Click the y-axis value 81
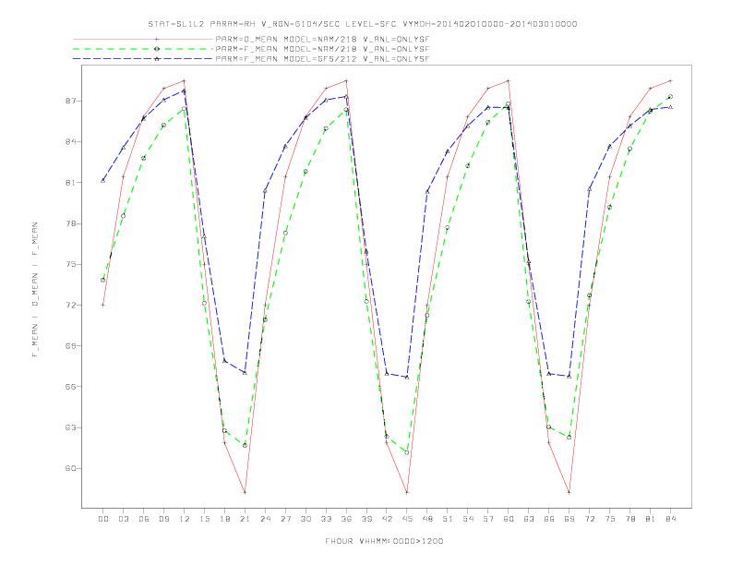 point(70,182)
